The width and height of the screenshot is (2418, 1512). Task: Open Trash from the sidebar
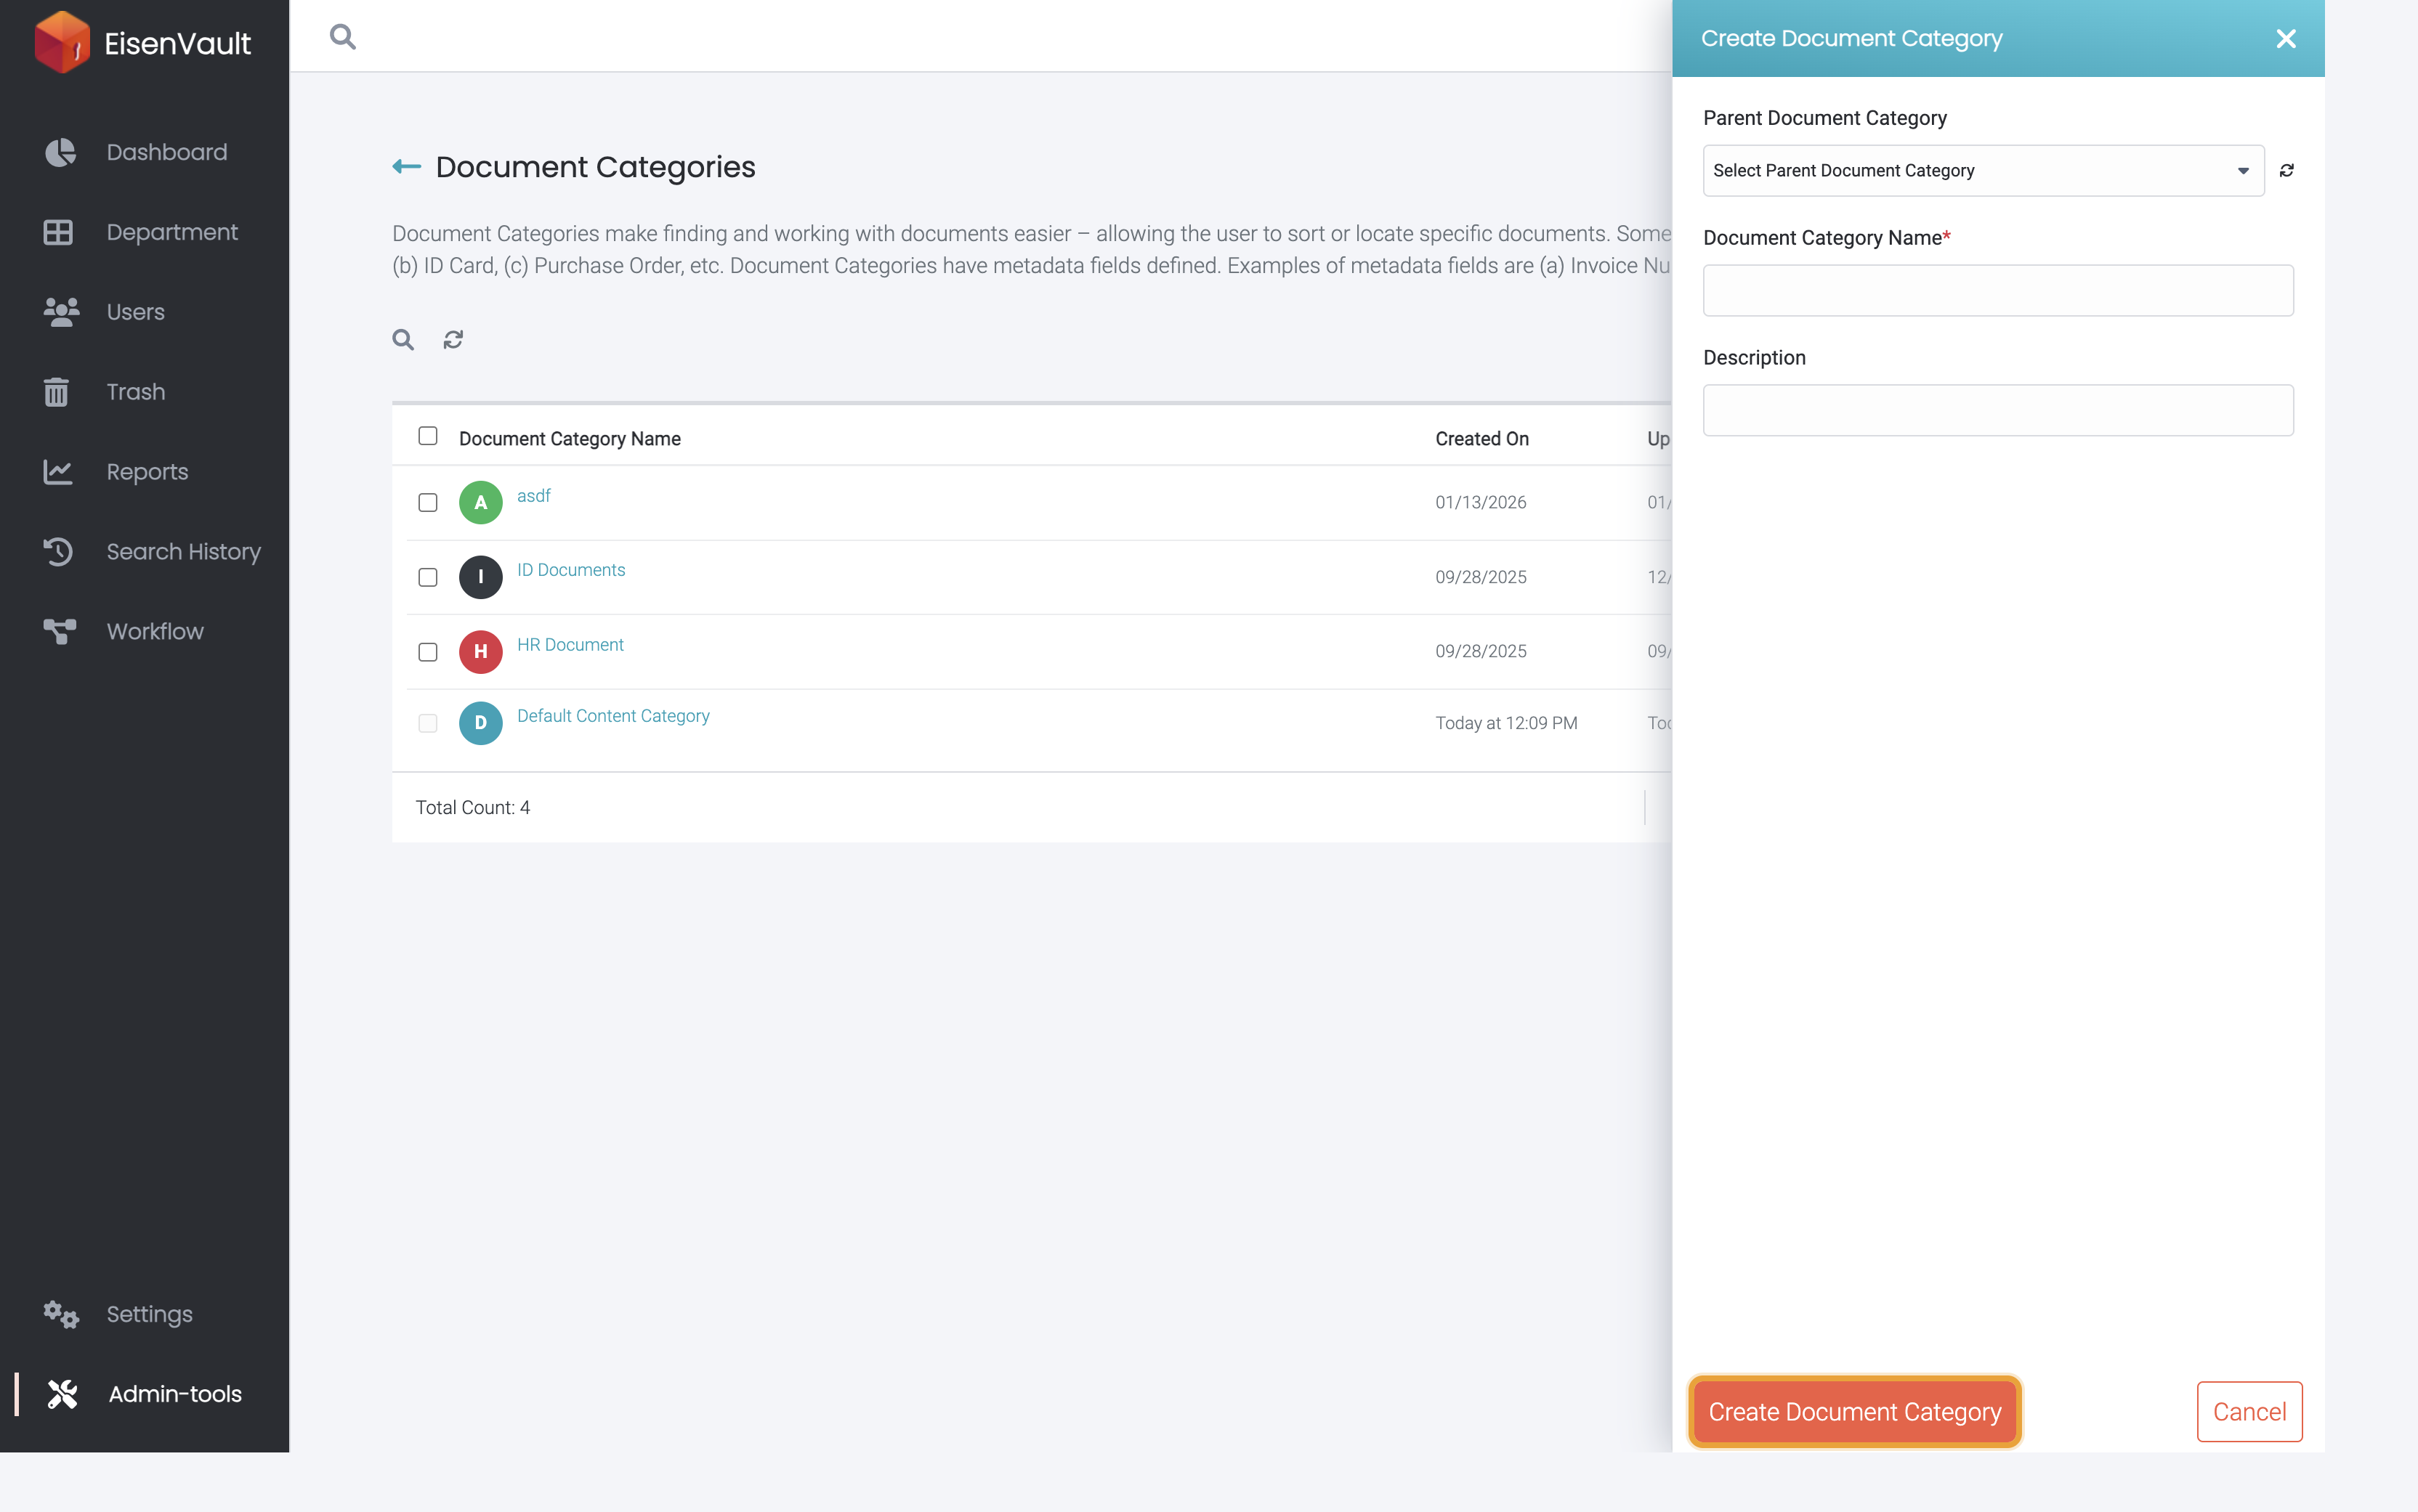135,392
